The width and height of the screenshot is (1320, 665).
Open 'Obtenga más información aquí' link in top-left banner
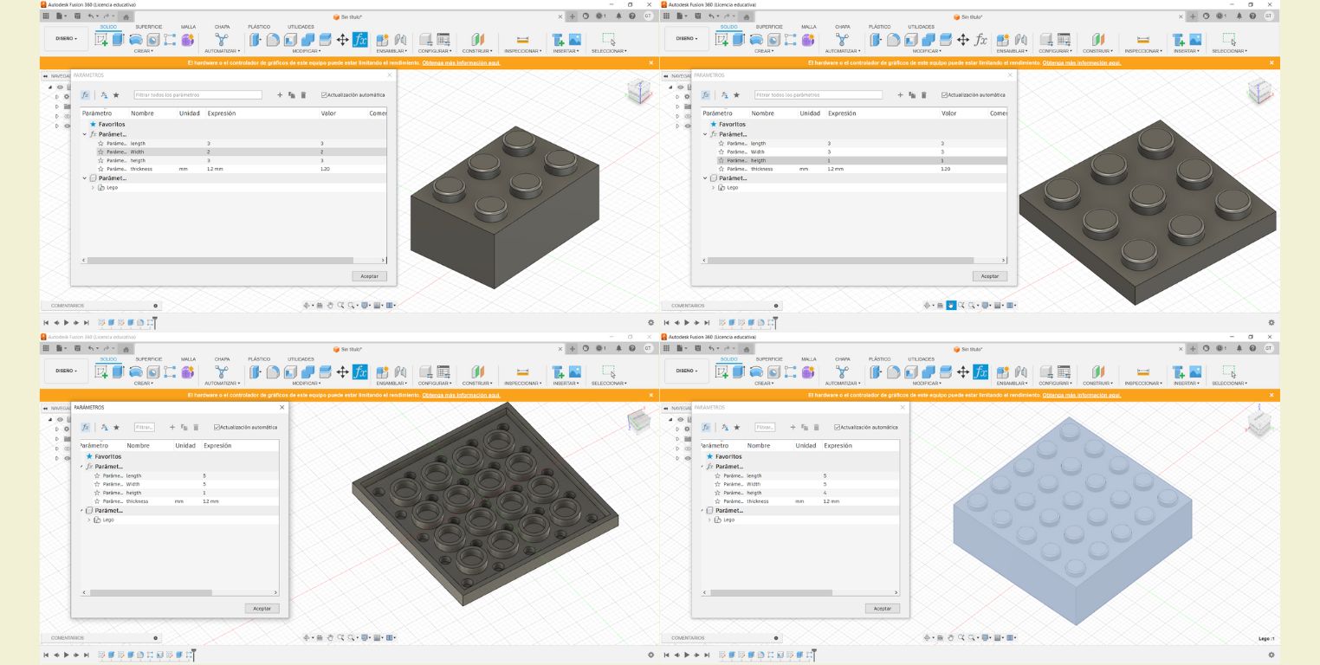click(462, 62)
